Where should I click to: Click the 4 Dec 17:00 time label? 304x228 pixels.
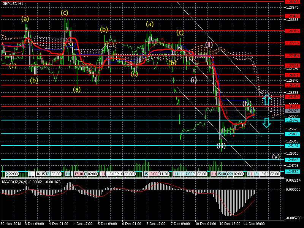(83, 224)
